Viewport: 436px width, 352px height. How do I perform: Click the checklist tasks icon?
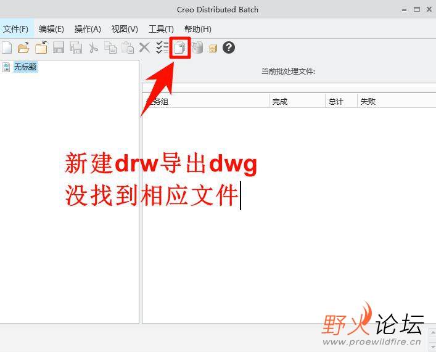pos(162,47)
